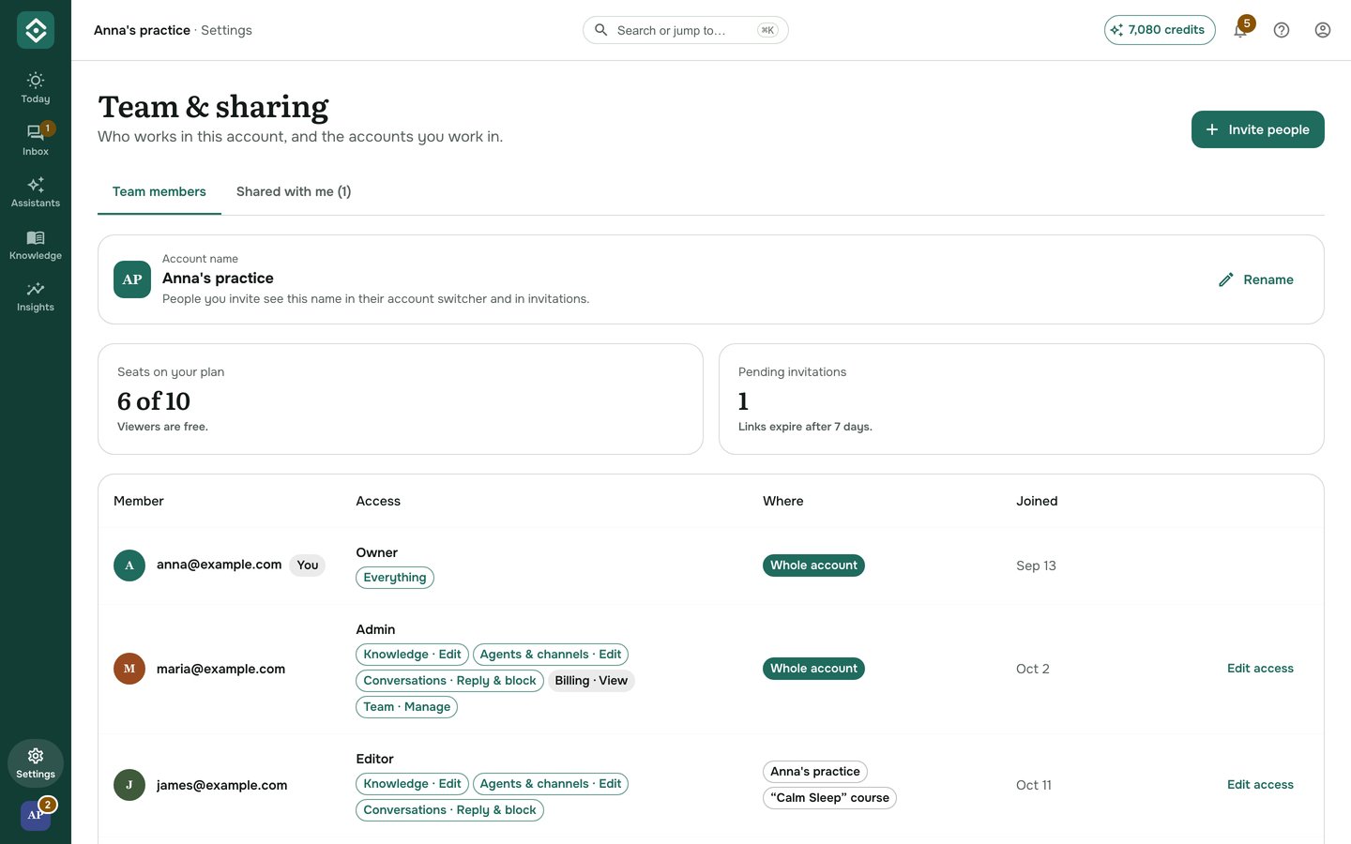Click the app logo at top left
The height and width of the screenshot is (844, 1351).
pyautogui.click(x=36, y=30)
